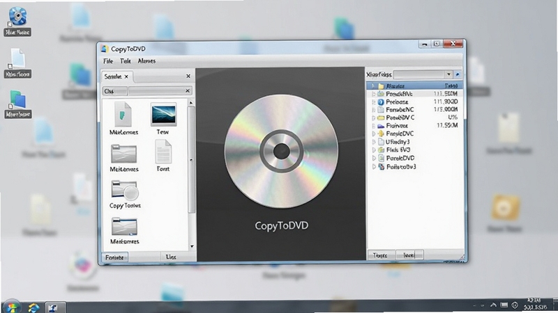Click the 11.590M size value for Flainvaes
Screen dimensions: 558x313
[x=447, y=125]
